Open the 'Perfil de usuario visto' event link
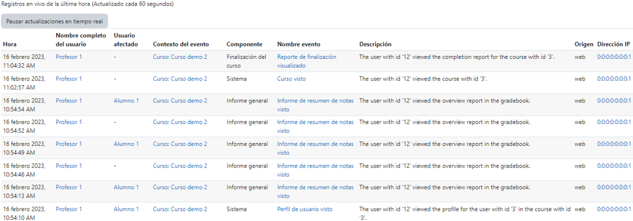633x221 pixels. point(305,209)
